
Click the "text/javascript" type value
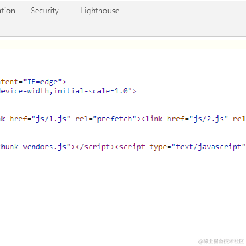(x=209, y=147)
